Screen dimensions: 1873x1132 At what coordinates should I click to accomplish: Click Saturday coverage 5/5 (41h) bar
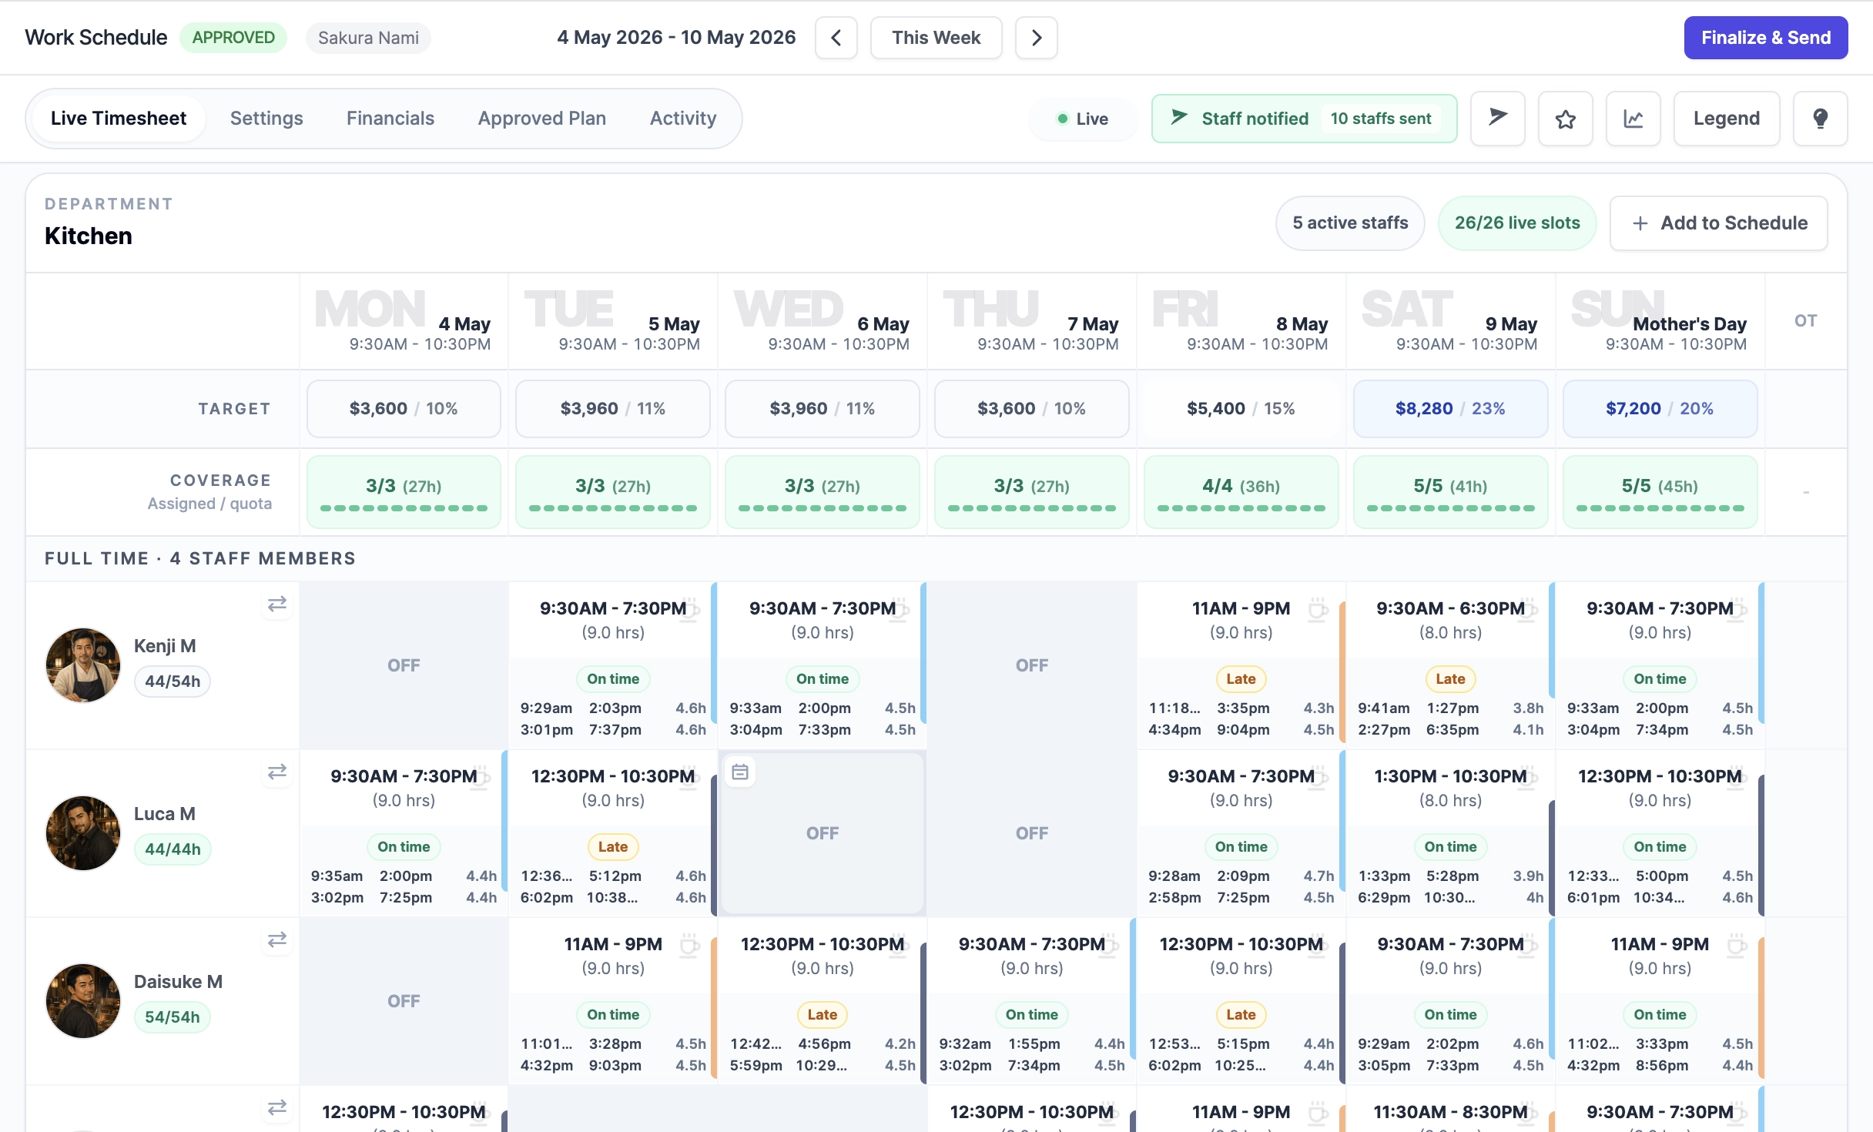pos(1450,492)
